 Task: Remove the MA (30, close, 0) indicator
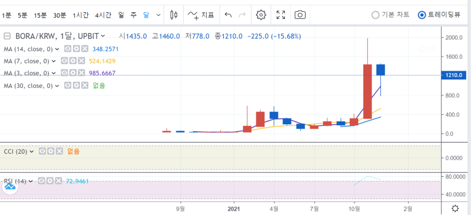pyautogui.click(x=85, y=85)
